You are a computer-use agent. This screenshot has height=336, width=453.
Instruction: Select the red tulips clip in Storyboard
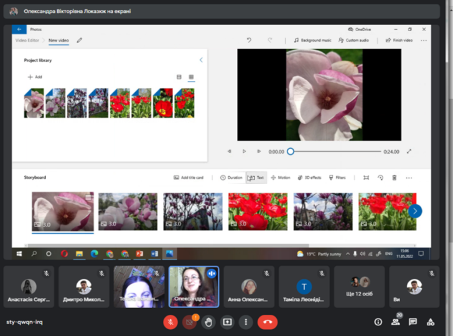pyautogui.click(x=257, y=212)
